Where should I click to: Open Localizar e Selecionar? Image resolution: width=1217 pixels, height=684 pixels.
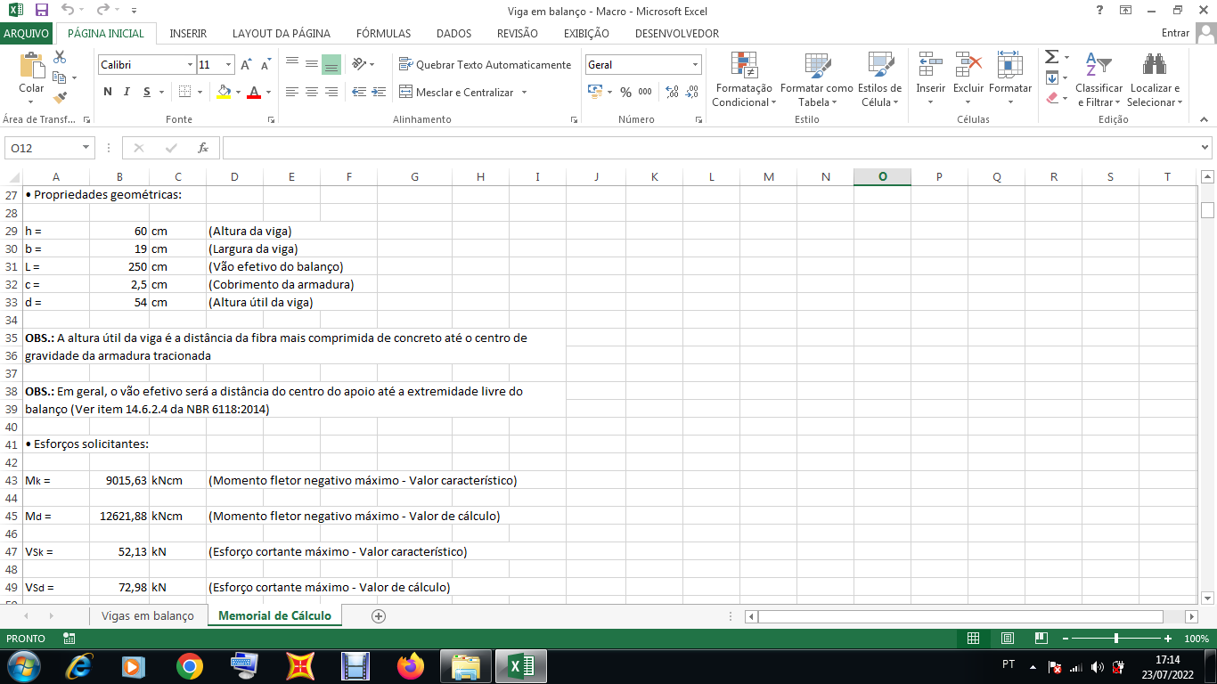pyautogui.click(x=1156, y=79)
